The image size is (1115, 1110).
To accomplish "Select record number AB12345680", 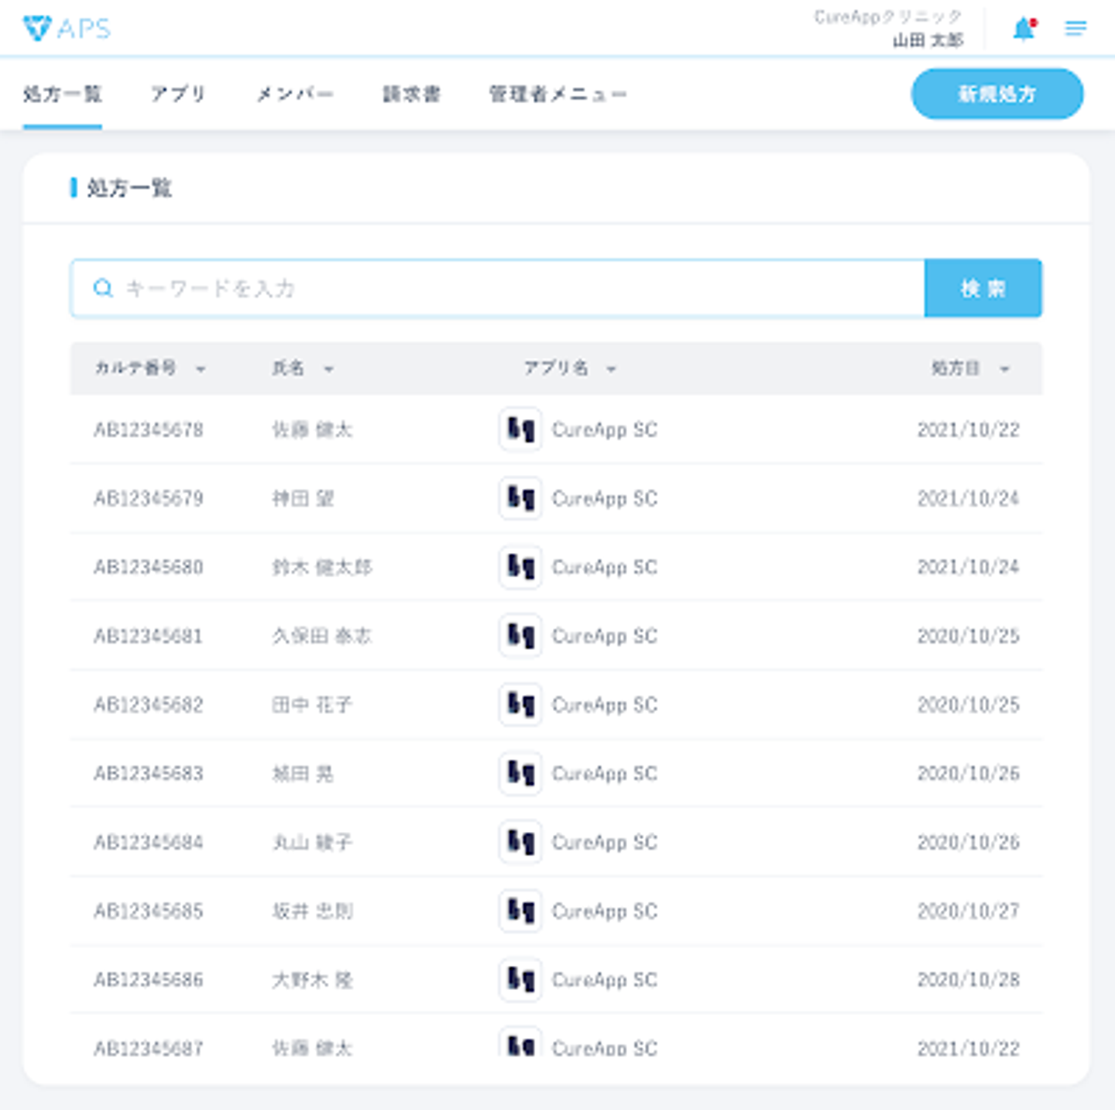I will pyautogui.click(x=149, y=568).
